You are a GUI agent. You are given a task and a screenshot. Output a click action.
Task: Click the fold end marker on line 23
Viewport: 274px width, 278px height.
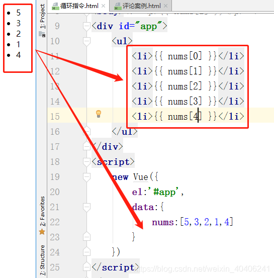(86, 236)
